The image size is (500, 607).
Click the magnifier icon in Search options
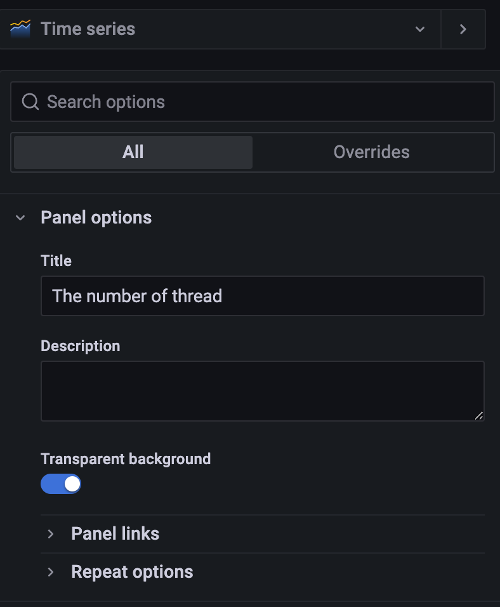coord(30,102)
